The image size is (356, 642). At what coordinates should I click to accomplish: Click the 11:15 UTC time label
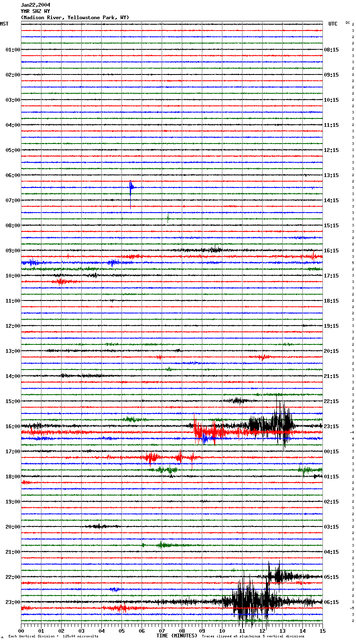point(331,125)
